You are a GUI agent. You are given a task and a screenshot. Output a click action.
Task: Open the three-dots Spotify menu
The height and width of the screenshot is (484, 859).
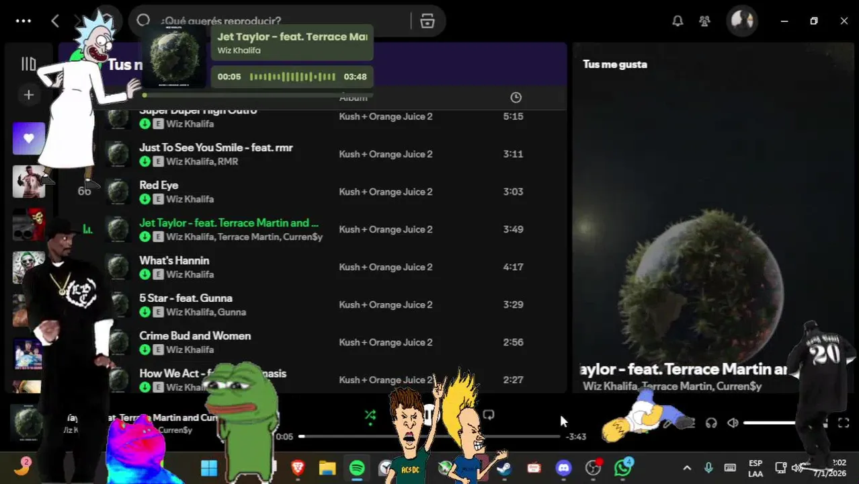(x=24, y=21)
